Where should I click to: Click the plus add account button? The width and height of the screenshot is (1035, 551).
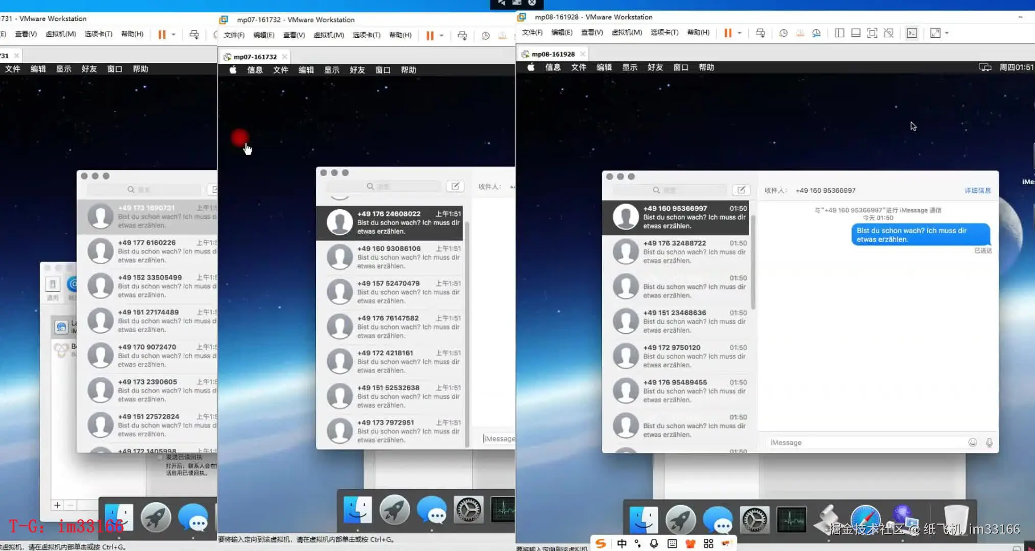coord(57,505)
